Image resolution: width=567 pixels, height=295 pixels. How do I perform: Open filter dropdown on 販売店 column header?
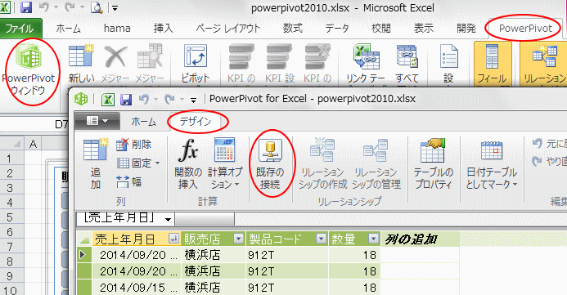click(x=239, y=239)
